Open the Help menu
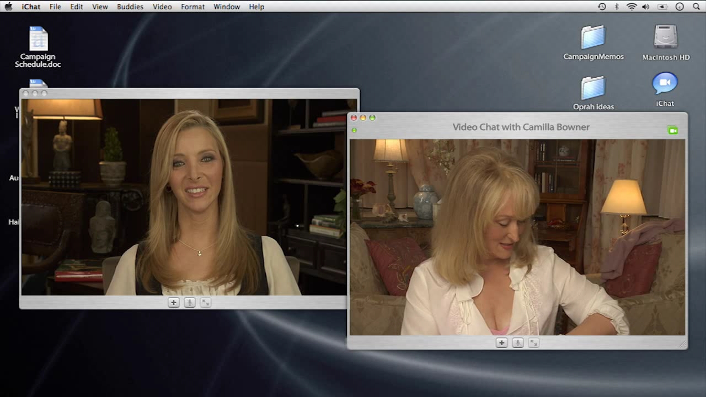The width and height of the screenshot is (706, 397). (256, 7)
